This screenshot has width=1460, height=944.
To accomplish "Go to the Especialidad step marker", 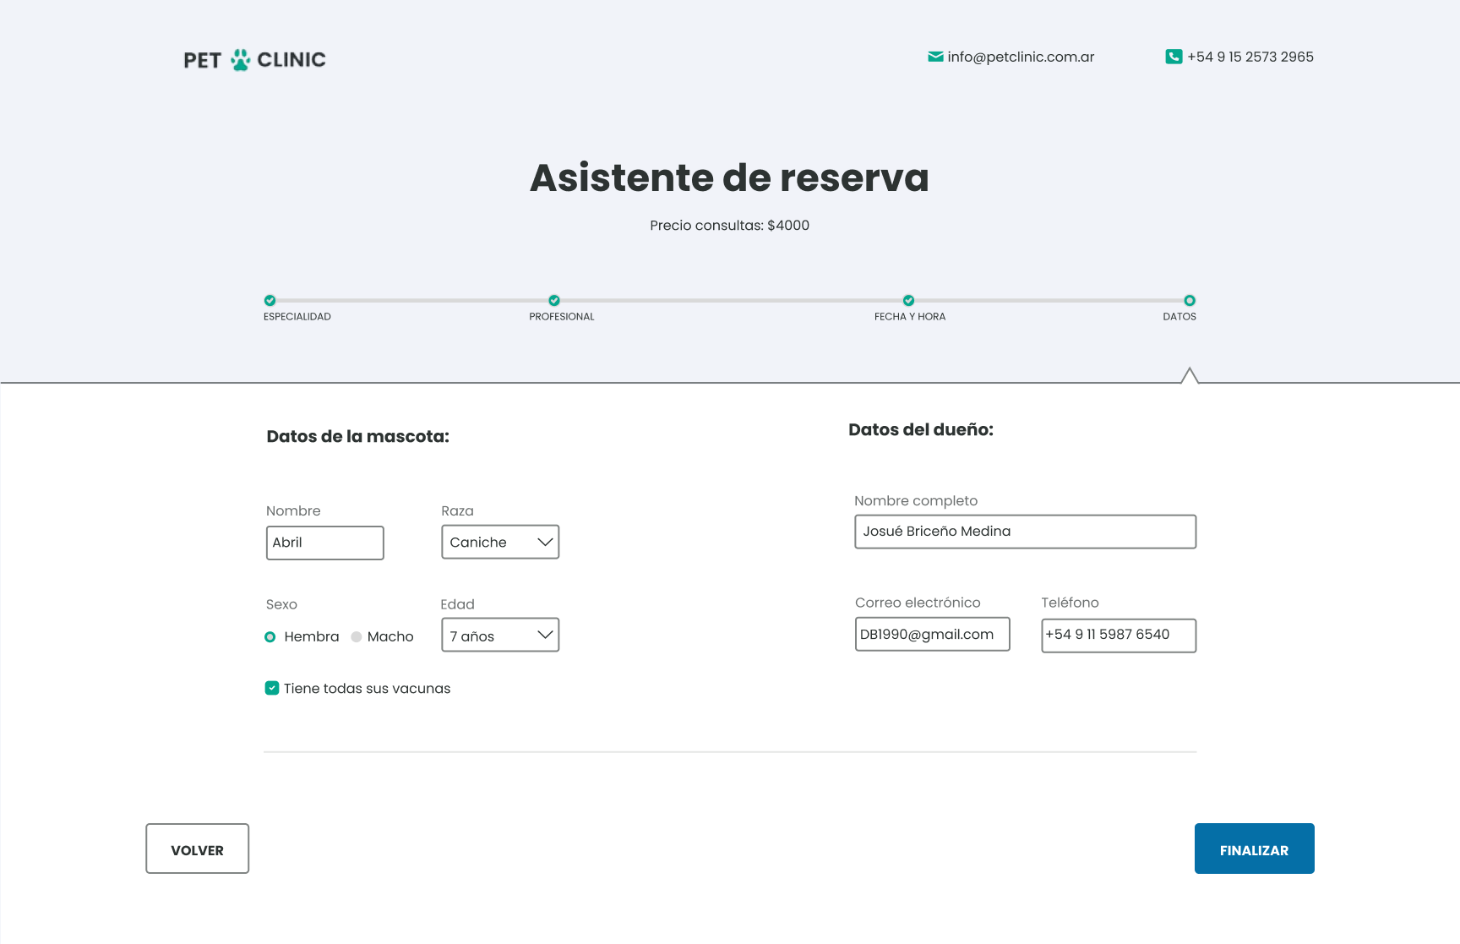I will [270, 300].
